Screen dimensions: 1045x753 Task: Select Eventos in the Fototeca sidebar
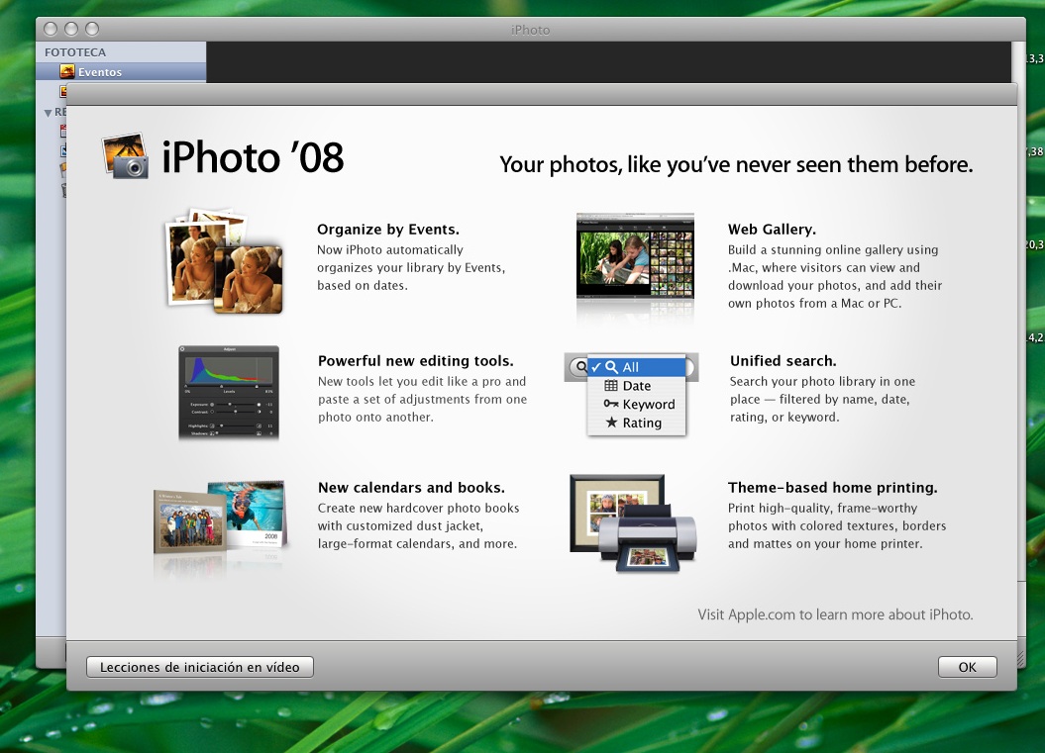121,72
